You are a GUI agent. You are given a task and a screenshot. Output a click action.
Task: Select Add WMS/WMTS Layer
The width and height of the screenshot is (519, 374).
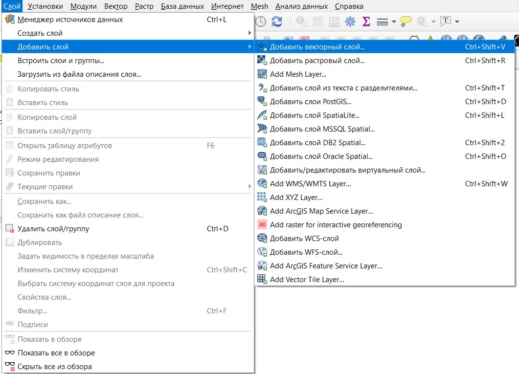(384, 183)
